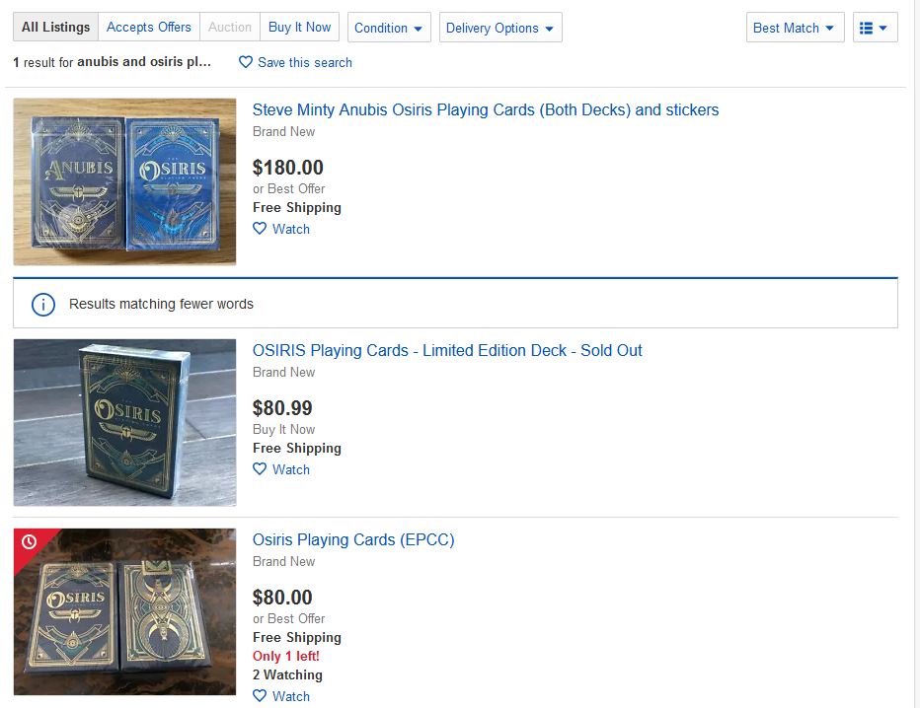Click the heart icon beside Save this search
The width and height of the screenshot is (920, 708).
point(246,62)
